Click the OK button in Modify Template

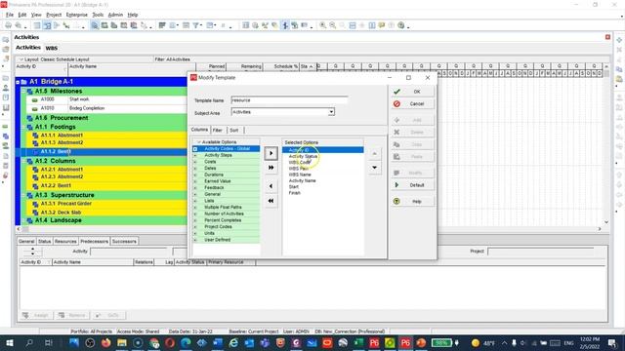click(x=412, y=92)
